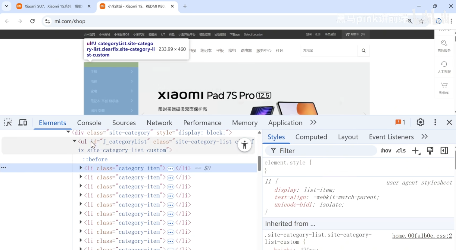Select the Event Listeners tab
Viewport: 456px width, 250px height.
[391, 137]
